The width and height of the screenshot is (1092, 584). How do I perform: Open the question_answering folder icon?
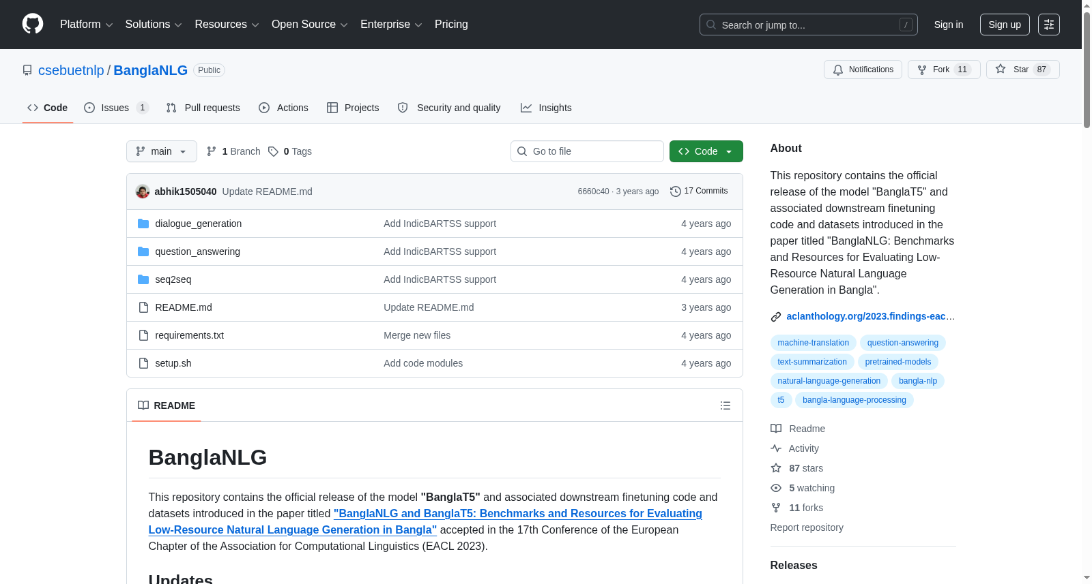pyautogui.click(x=143, y=251)
